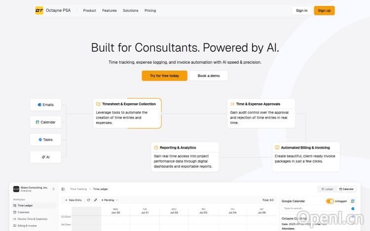The image size is (370, 231).
Task: Click the sidebar collapse panel icon
Action: (x=63, y=189)
